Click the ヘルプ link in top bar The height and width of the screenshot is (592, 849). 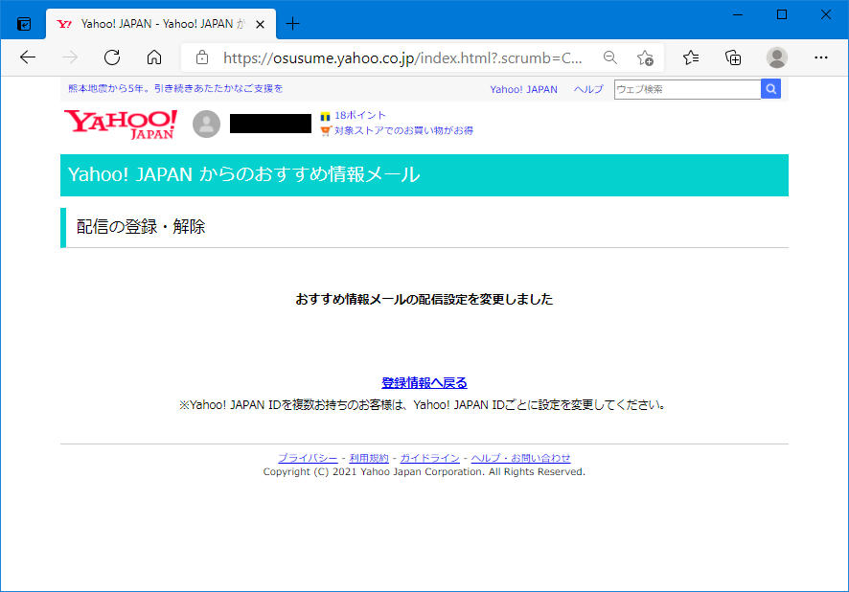pyautogui.click(x=588, y=89)
